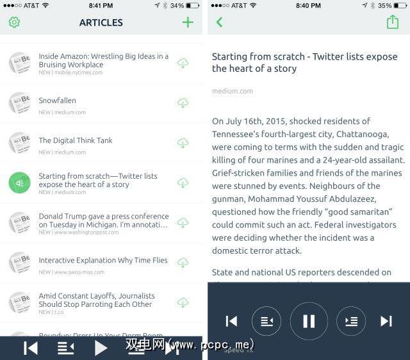Screen dimensions: 410x360
Task: Tap thumbnail of Donald Trump article
Action: click(x=20, y=223)
